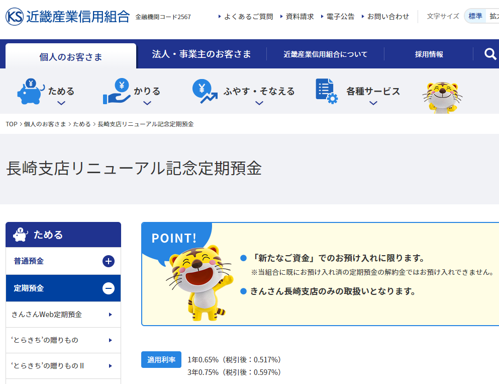Open 近畿産業信用組合について tab
This screenshot has width=499, height=384.
[x=325, y=54]
